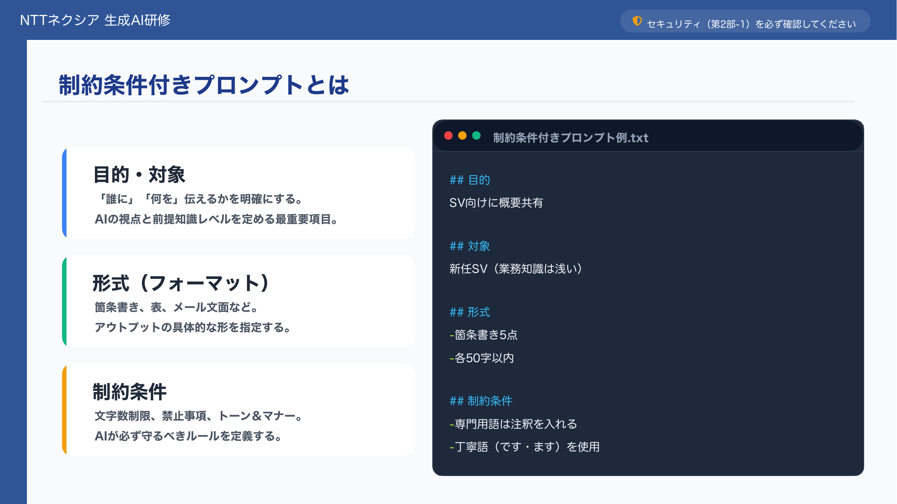Click code heading '## 対象'
Screen dimensions: 897x504
470,246
